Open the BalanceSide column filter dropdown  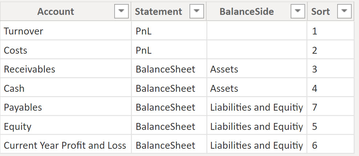coord(298,11)
